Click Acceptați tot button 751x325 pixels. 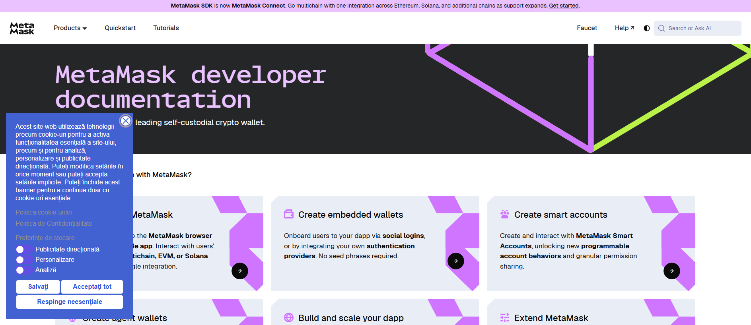pyautogui.click(x=92, y=287)
